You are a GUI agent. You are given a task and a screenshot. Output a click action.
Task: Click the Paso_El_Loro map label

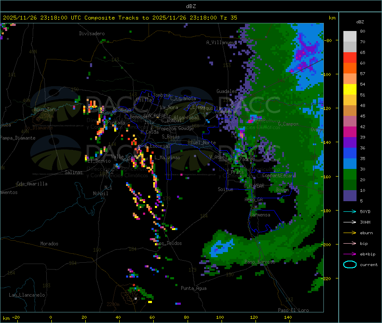point(293,310)
